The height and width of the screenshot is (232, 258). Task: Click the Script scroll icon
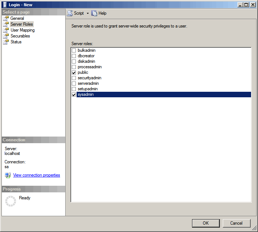pyautogui.click(x=70, y=13)
